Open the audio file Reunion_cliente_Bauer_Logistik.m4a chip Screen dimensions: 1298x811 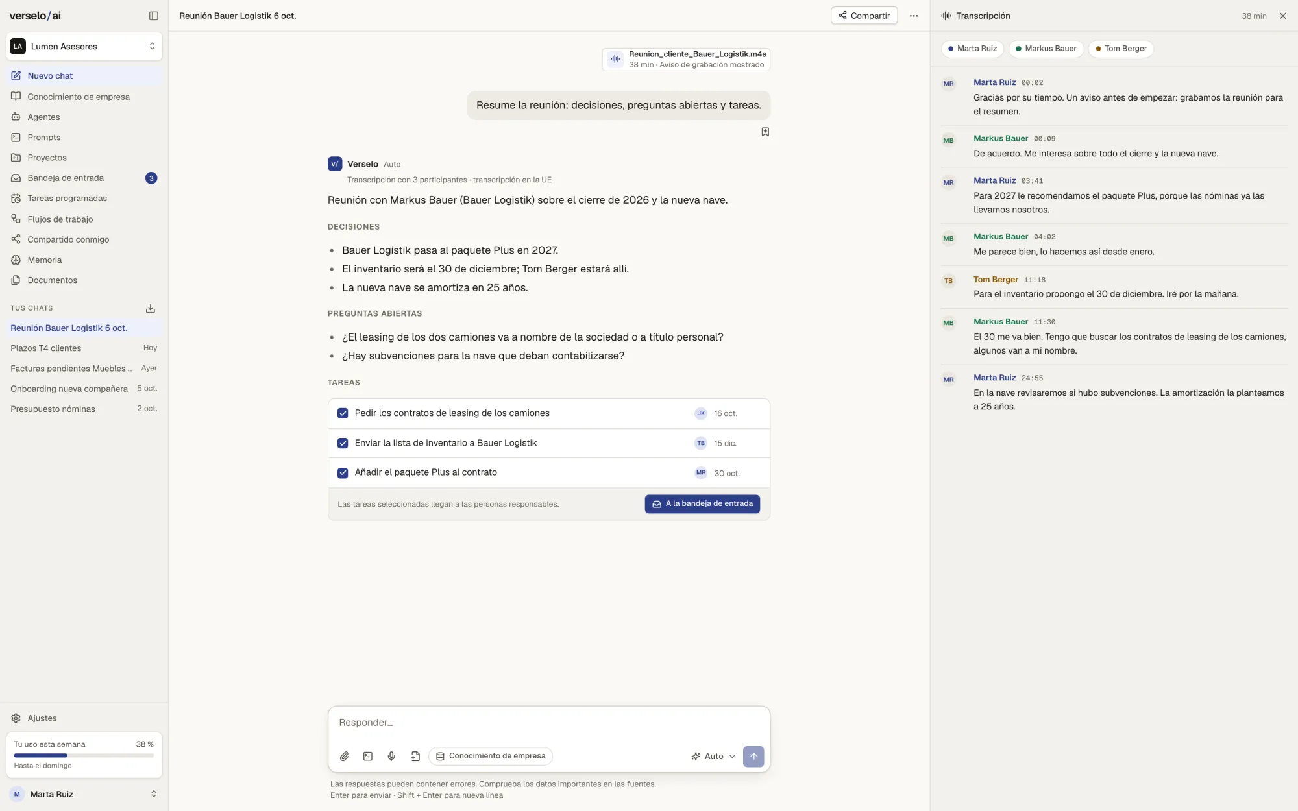[x=687, y=59]
